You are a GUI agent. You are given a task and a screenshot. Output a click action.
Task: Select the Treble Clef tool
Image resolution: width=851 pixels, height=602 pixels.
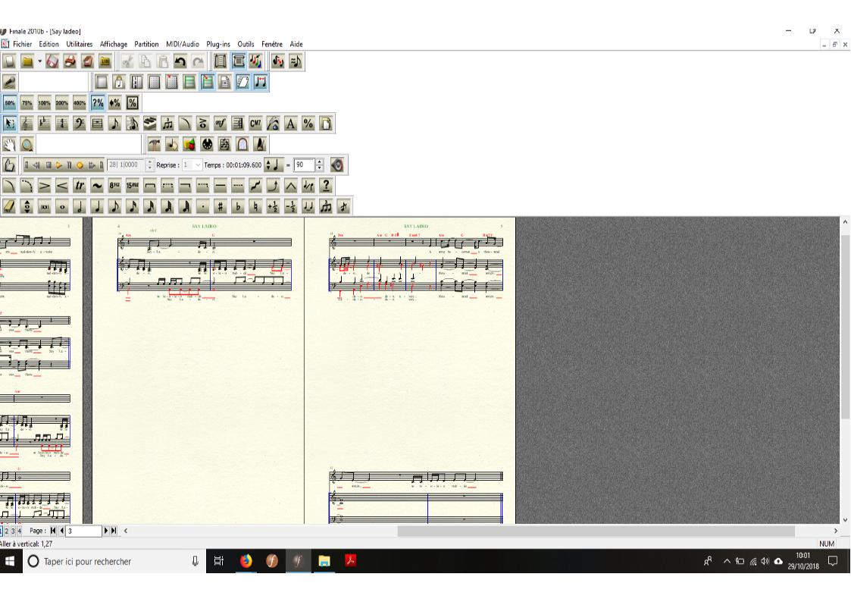pyautogui.click(x=27, y=124)
